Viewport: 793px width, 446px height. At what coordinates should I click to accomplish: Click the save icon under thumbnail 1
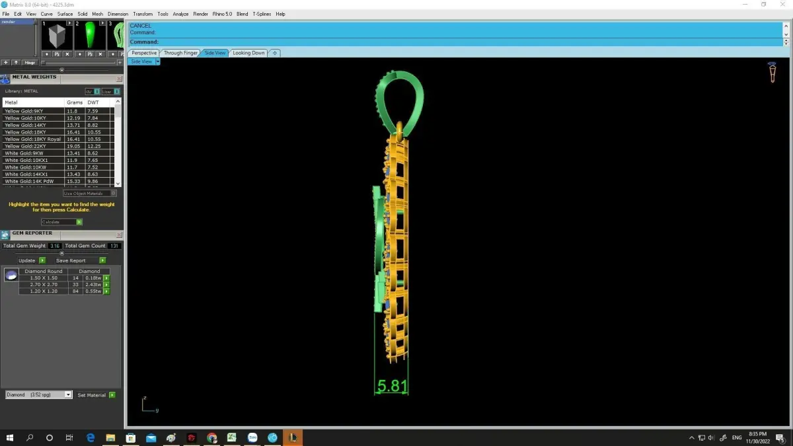coord(57,54)
